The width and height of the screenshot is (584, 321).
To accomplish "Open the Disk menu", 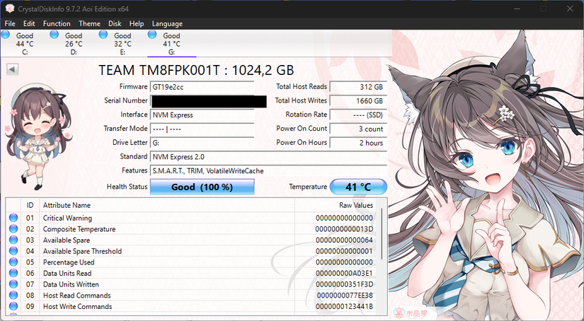I will coord(115,23).
